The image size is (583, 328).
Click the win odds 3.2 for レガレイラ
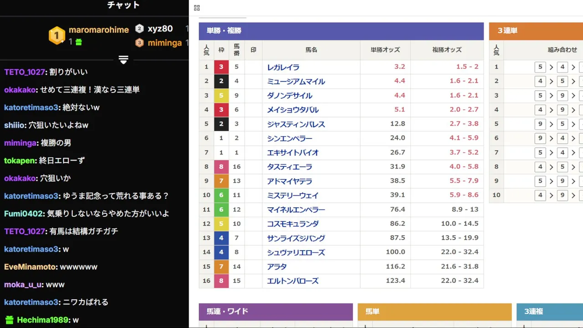click(x=399, y=67)
